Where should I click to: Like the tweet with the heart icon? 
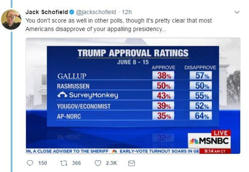click(x=98, y=163)
